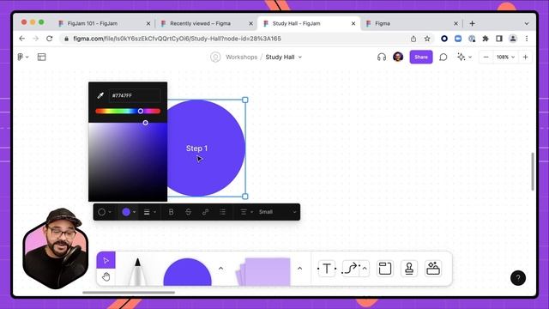
Task: Add a link to the text
Action: point(206,212)
